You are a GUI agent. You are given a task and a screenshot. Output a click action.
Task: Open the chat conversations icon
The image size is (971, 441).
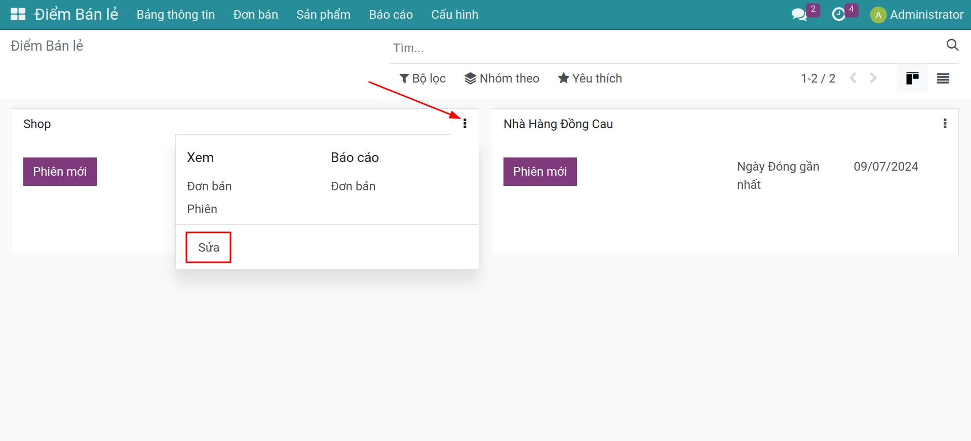click(x=799, y=15)
